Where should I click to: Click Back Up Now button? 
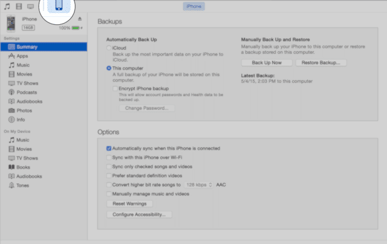pos(267,63)
